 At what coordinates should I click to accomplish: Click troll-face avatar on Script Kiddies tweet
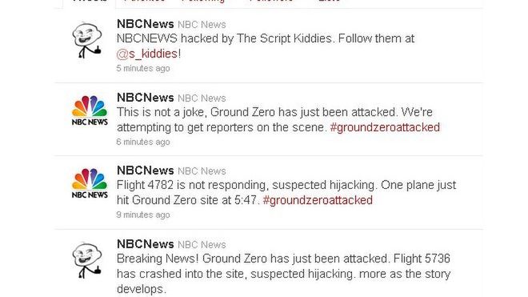point(87,41)
